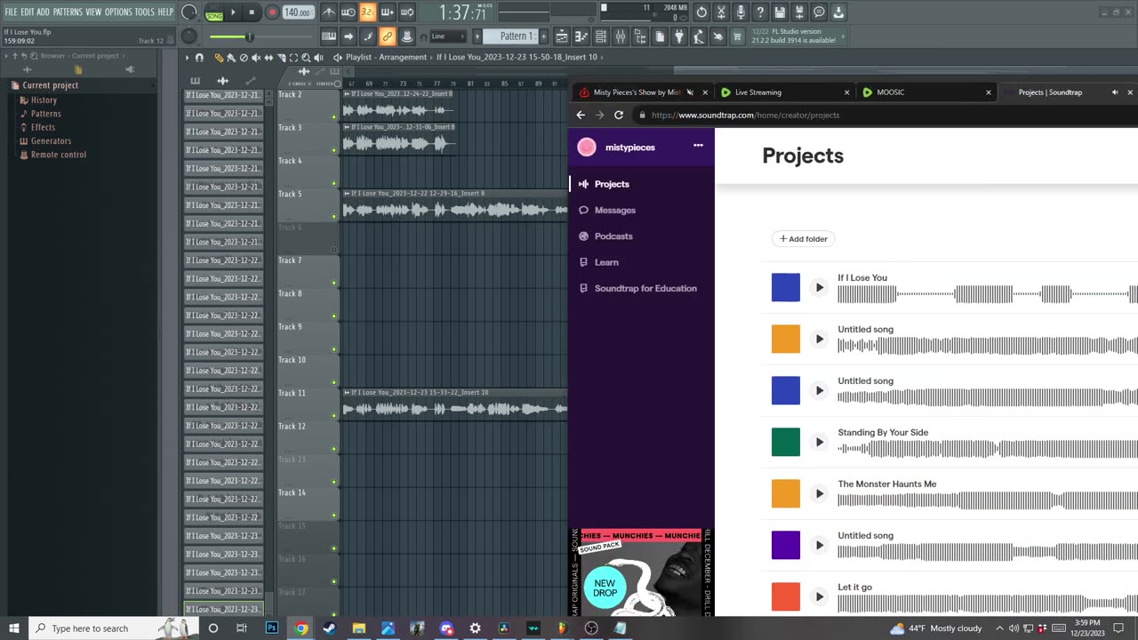Viewport: 1138px width, 640px height.
Task: Open mistypieces three-dot account menu
Action: click(x=698, y=145)
